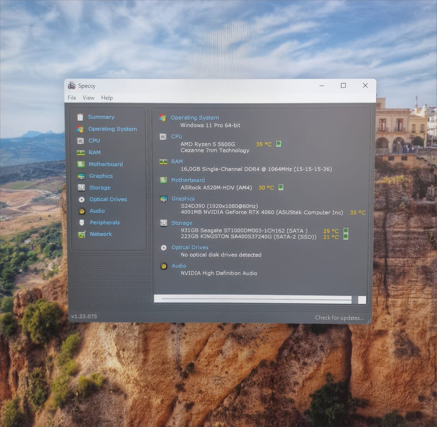Click the Audio icon in summary panel
The image size is (437, 427).
[164, 266]
